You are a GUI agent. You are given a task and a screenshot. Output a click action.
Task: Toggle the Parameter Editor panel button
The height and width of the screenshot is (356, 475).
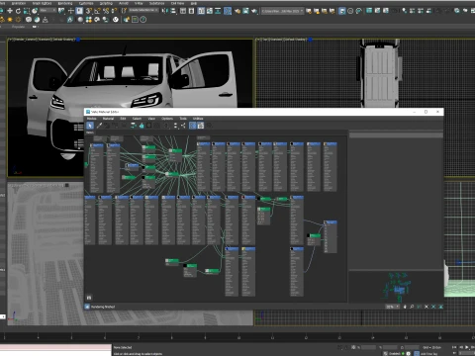[x=201, y=126]
